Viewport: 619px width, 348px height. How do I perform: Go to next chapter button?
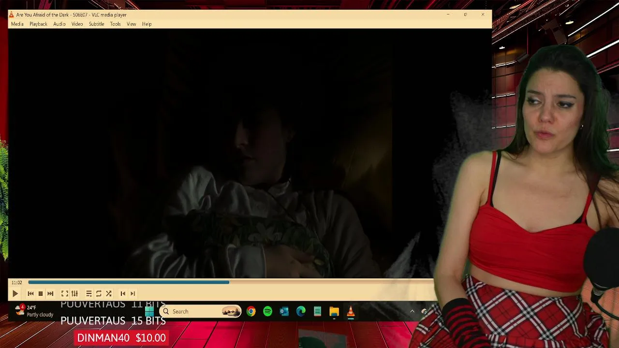pyautogui.click(x=133, y=293)
